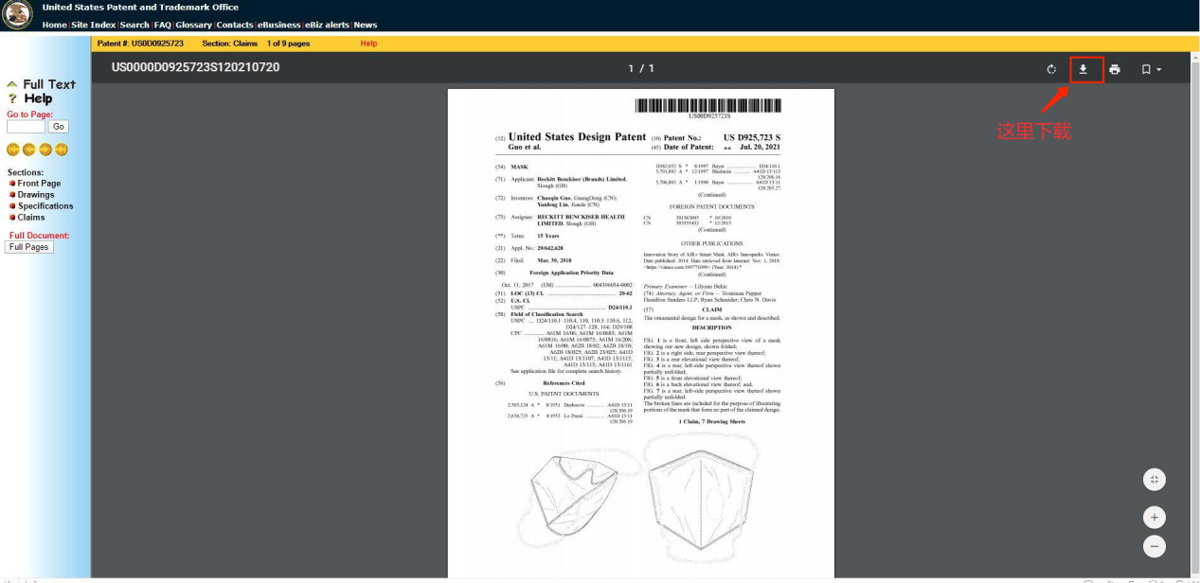
Task: Jump to the last page arrow
Action: 62,150
